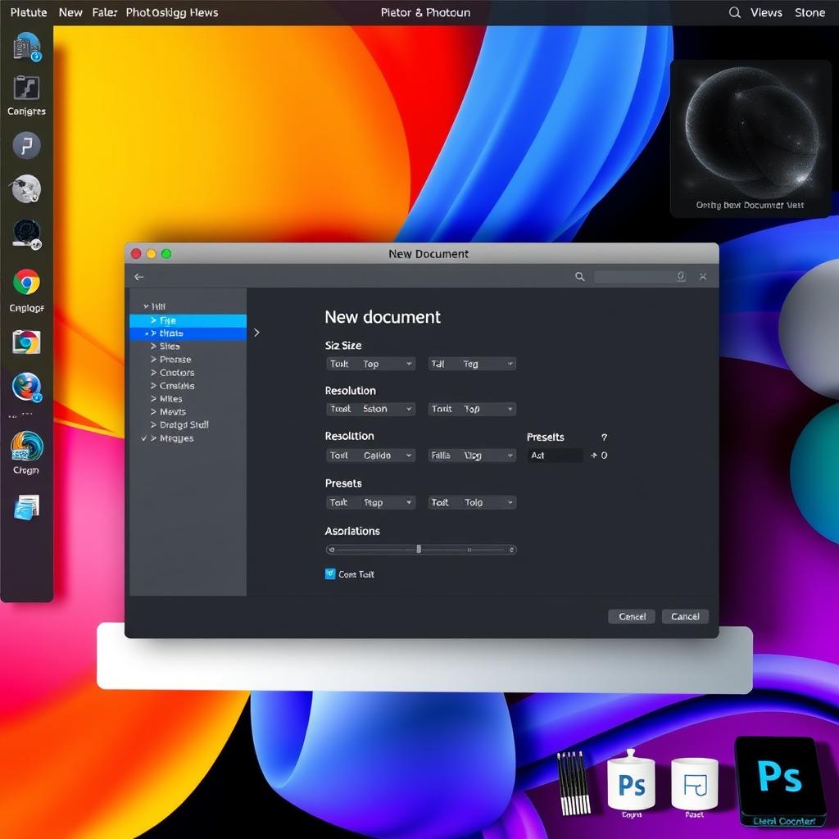Image resolution: width=839 pixels, height=839 pixels.
Task: Launch the Firefox-style globe icon in dock
Action: (27, 387)
